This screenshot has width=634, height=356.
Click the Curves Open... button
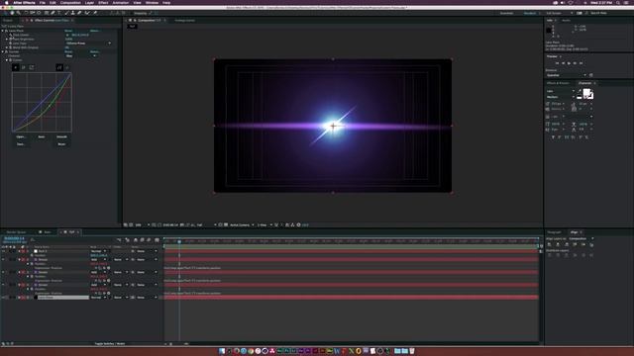point(21,136)
